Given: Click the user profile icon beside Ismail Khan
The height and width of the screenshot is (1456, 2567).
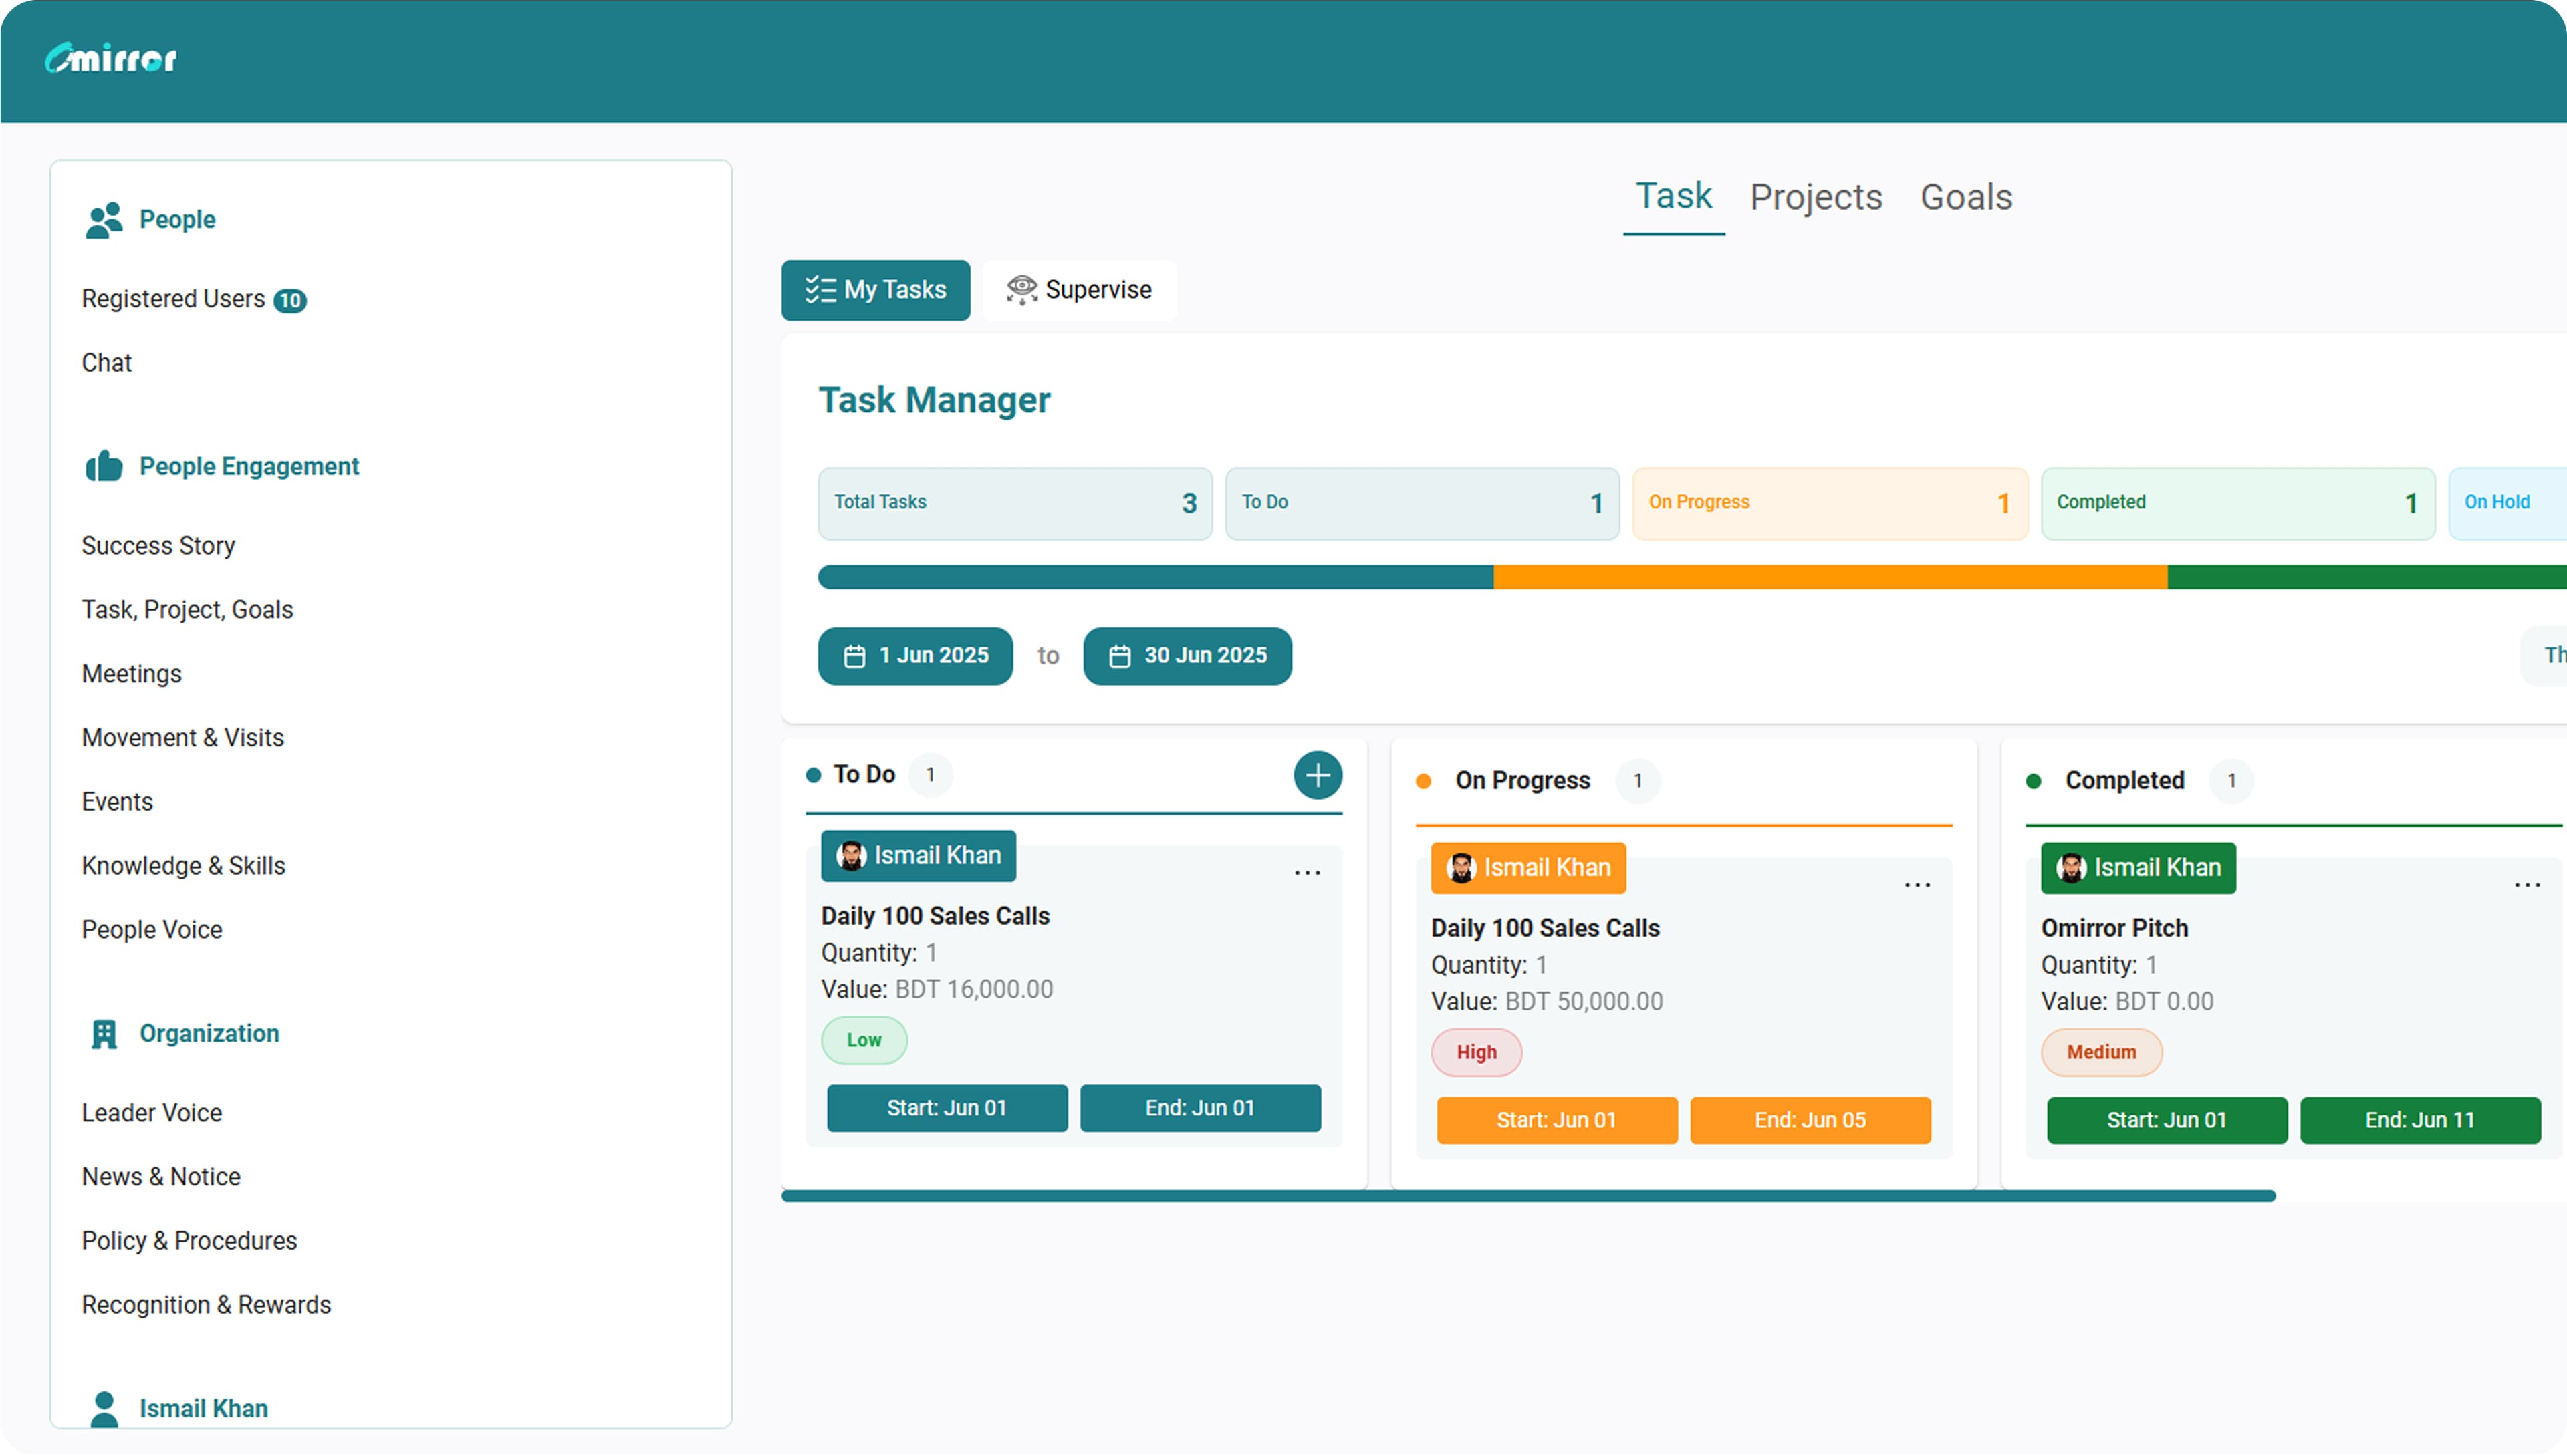Looking at the screenshot, I should click(103, 1408).
